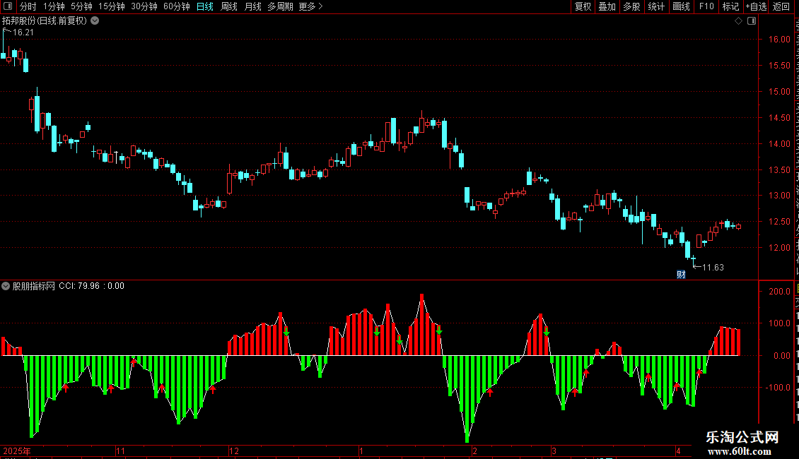Open the CCI indicator settings dropdown

coord(6,286)
